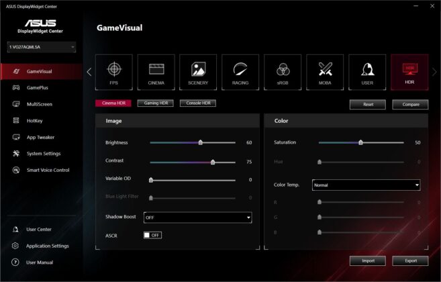Open GamePlus in the sidebar

point(42,88)
